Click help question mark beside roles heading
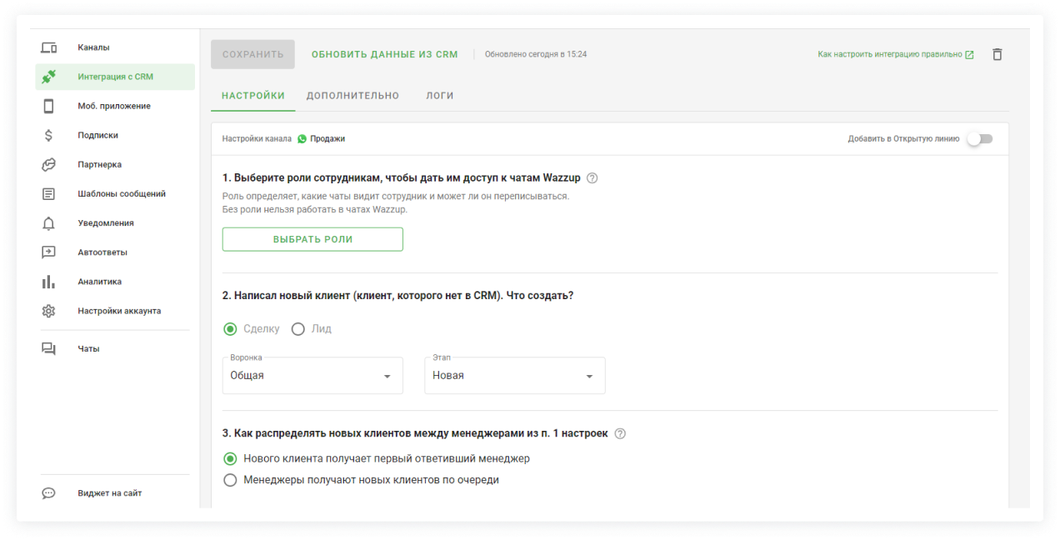1060x540 pixels. point(592,177)
